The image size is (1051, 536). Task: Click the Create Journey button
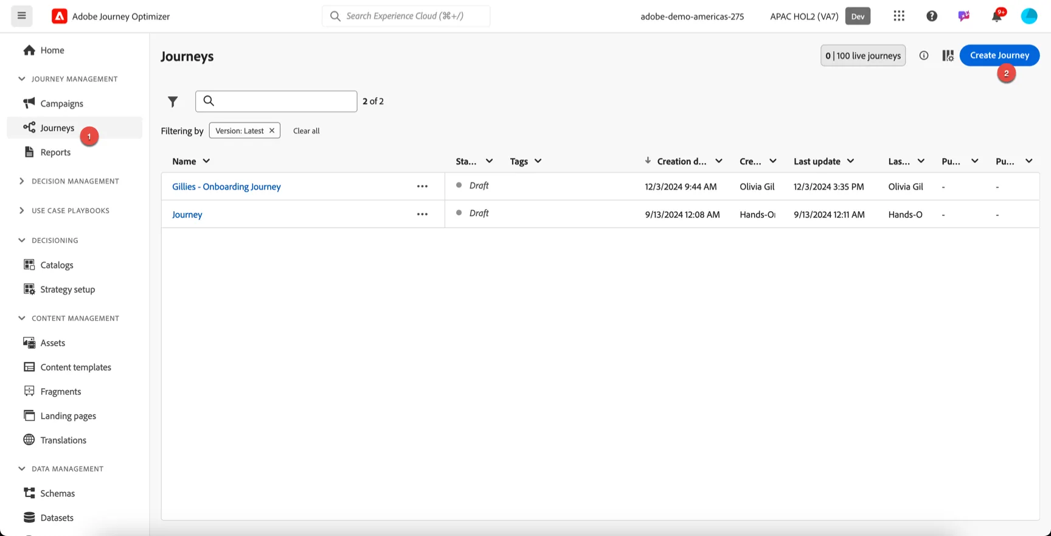pos(999,55)
